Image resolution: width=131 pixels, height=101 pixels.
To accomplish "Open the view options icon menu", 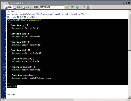I will point(88,7).
